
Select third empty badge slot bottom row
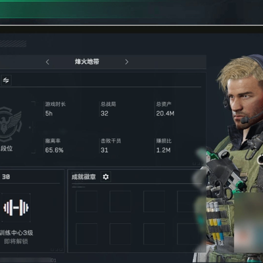tap(154, 234)
